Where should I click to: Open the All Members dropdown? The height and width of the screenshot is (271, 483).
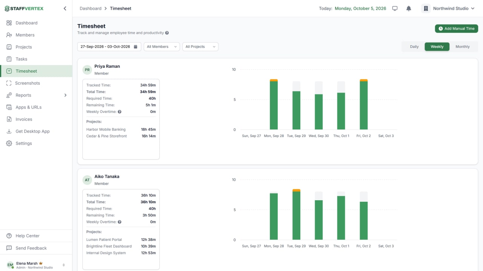(x=162, y=47)
